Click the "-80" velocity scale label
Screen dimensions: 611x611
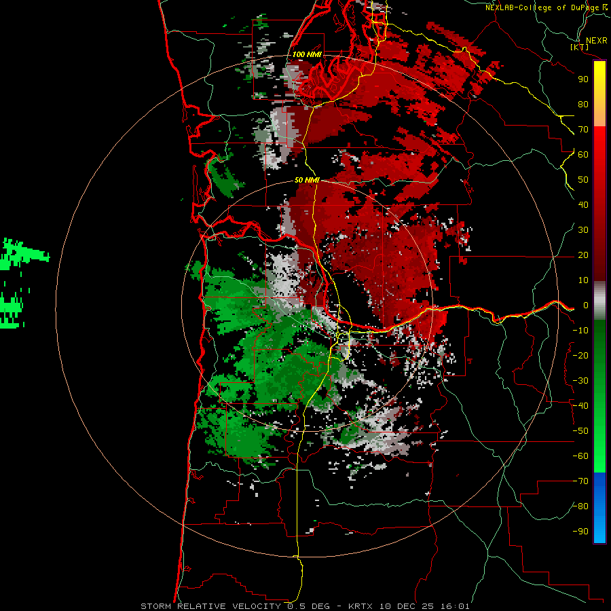tap(580, 506)
